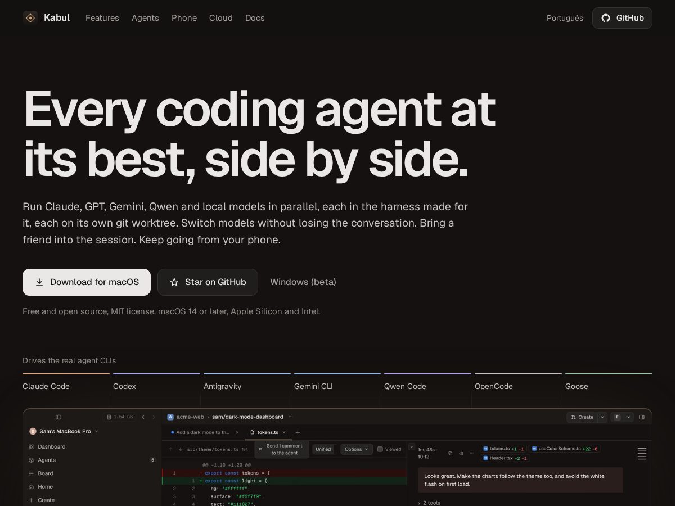Open the Header.tsx file chip
This screenshot has height=506, width=675.
(x=505, y=458)
